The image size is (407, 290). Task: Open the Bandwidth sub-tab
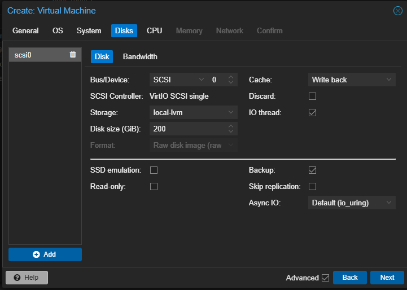click(140, 56)
